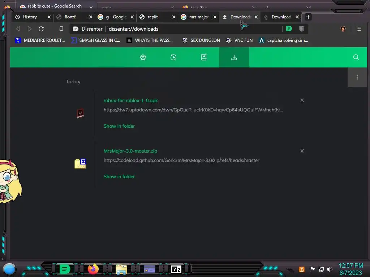Remove robux-for-roblox-1-0.apk from list

coord(302,100)
